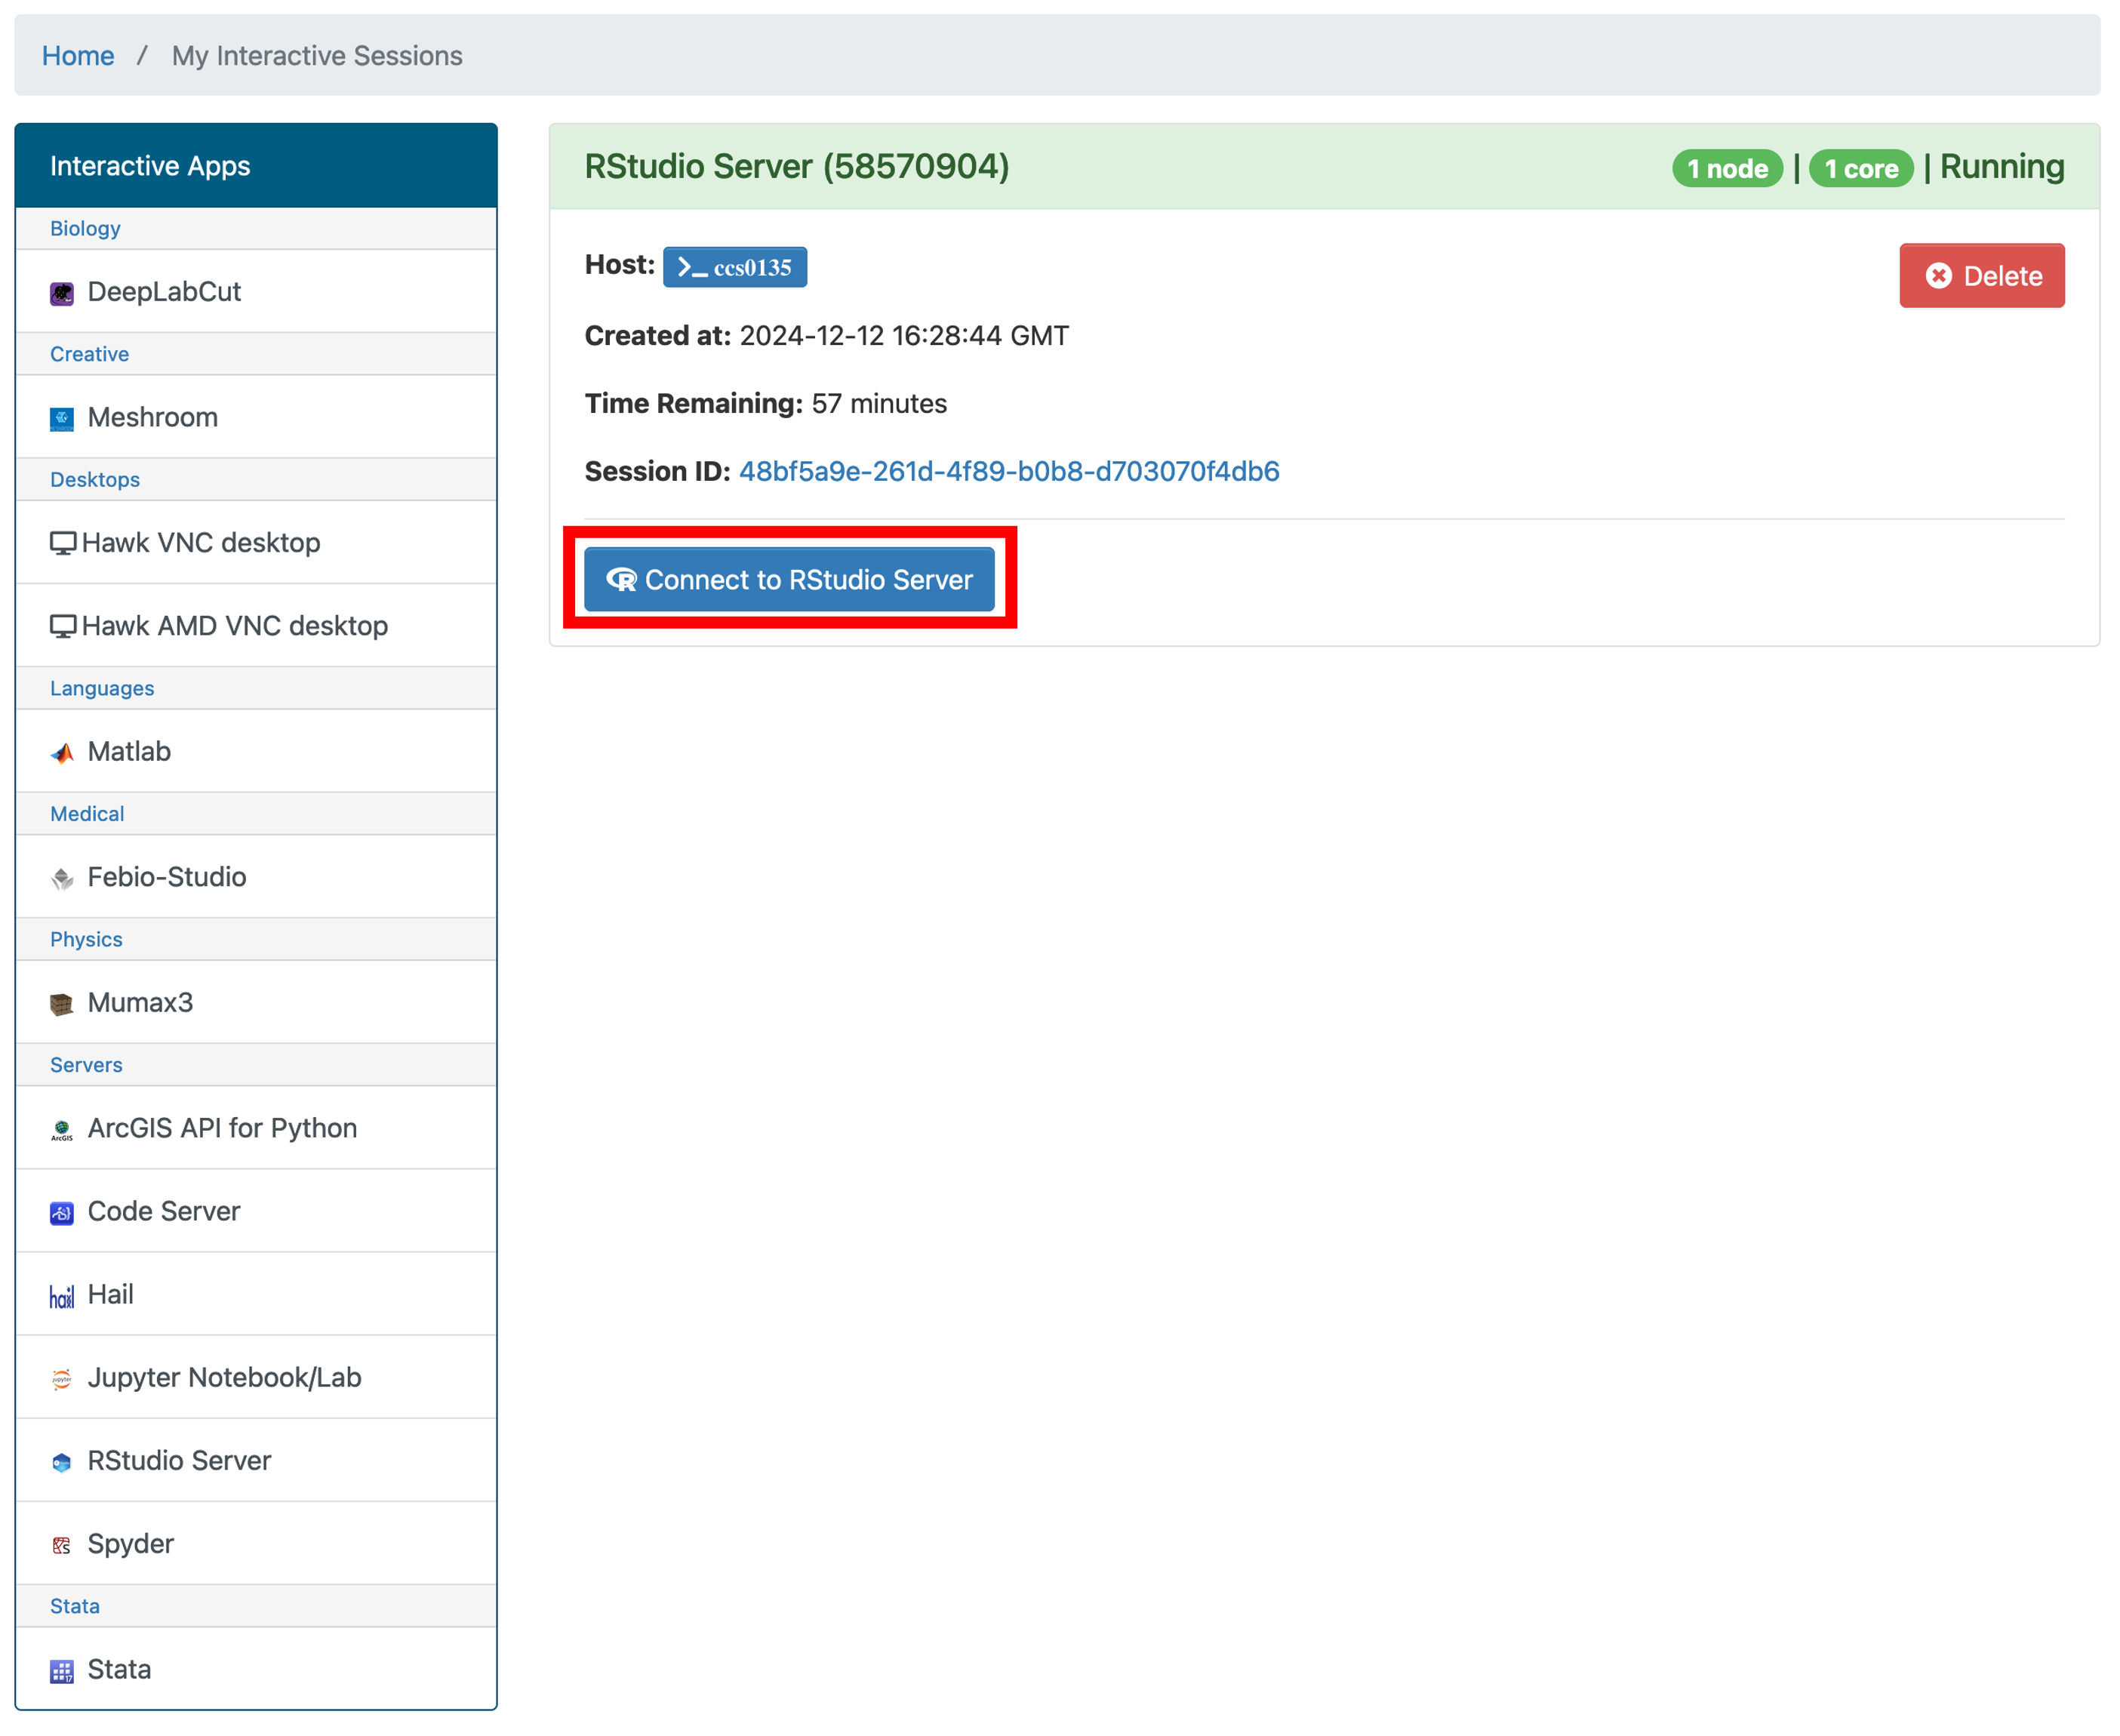
Task: Click the Spyder icon
Action: (62, 1545)
